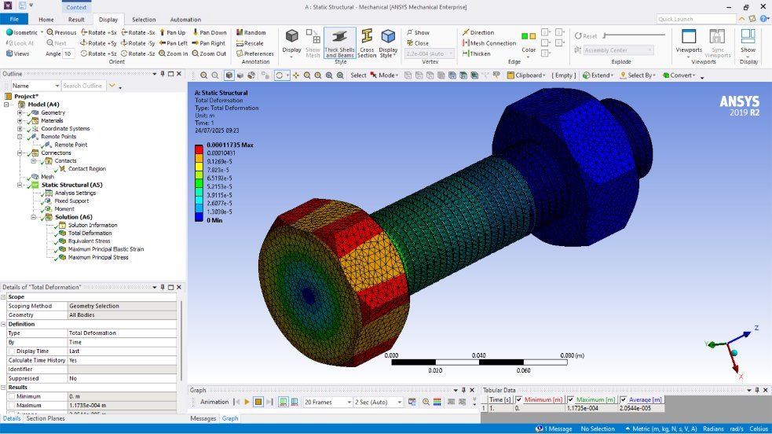772x434 pixels.
Task: Click the Mesh Connection edge option
Action: (x=489, y=43)
